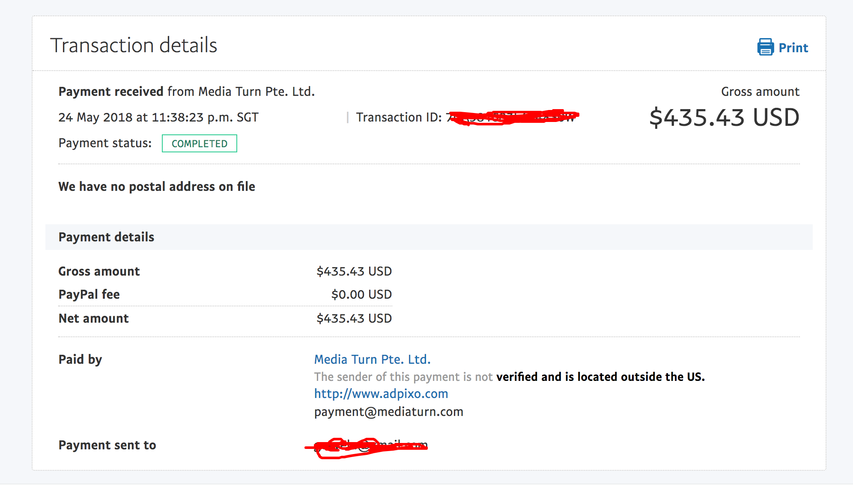Click the Transaction ID label
This screenshot has width=853, height=499.
pyautogui.click(x=398, y=117)
